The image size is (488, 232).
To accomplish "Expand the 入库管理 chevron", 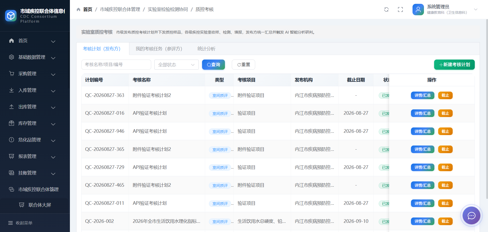I will pyautogui.click(x=53, y=91).
